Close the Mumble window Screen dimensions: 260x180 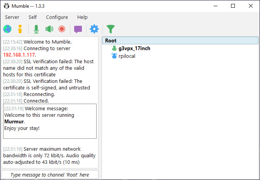pos(251,6)
